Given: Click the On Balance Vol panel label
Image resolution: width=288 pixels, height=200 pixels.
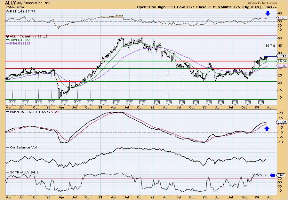Looking at the screenshot, I should coord(23,147).
